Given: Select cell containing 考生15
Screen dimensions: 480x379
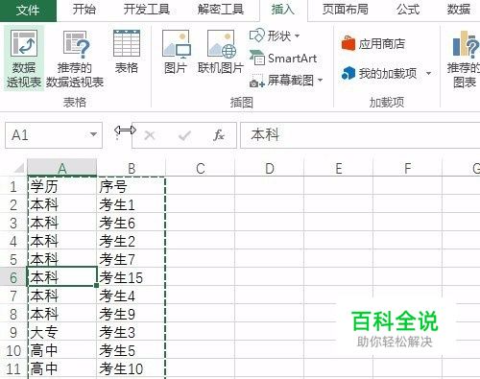Looking at the screenshot, I should click(x=132, y=277).
